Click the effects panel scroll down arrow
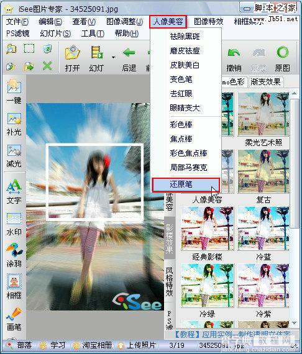302x354 pixels. coord(295,323)
